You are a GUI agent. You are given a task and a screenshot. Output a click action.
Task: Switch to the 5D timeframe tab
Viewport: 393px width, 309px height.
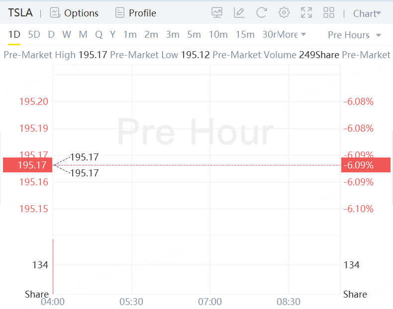(x=34, y=35)
